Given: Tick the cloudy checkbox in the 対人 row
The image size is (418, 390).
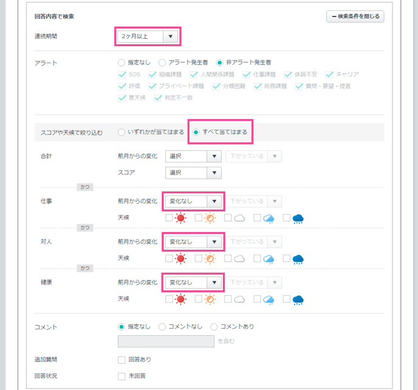Looking at the screenshot, I should (x=228, y=258).
